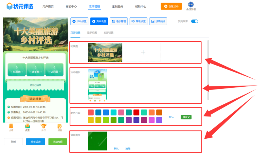Open 投票统计 chart statistics

tap(158, 22)
